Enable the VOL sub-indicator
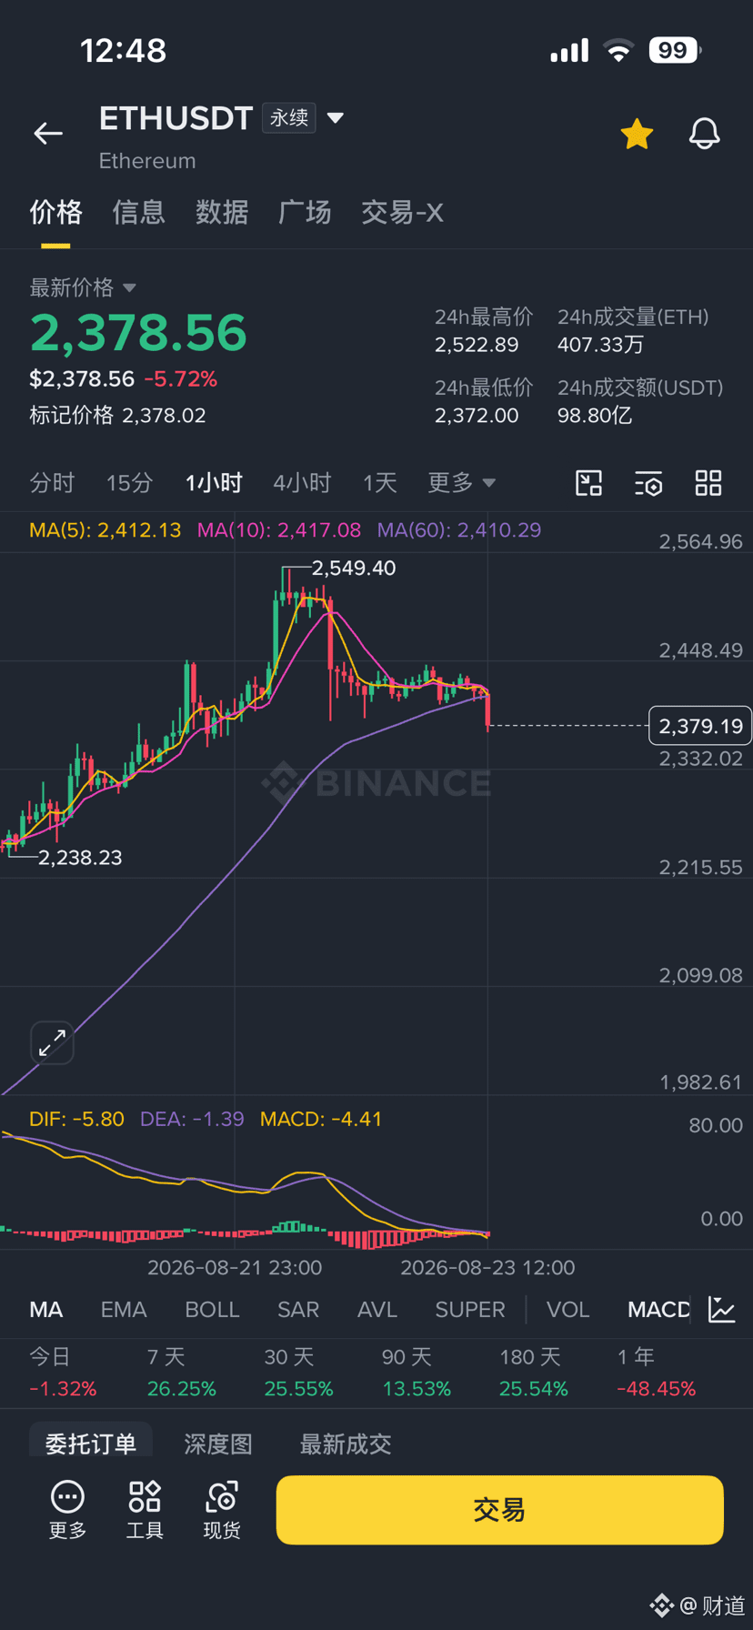The height and width of the screenshot is (1630, 753). [568, 1310]
